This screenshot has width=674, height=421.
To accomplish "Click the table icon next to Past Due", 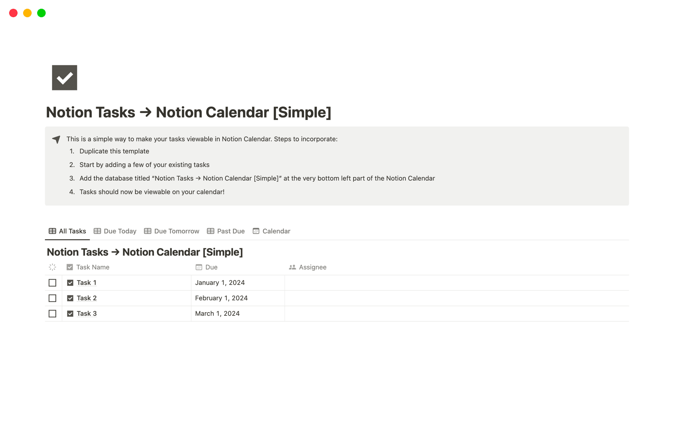I will [211, 231].
